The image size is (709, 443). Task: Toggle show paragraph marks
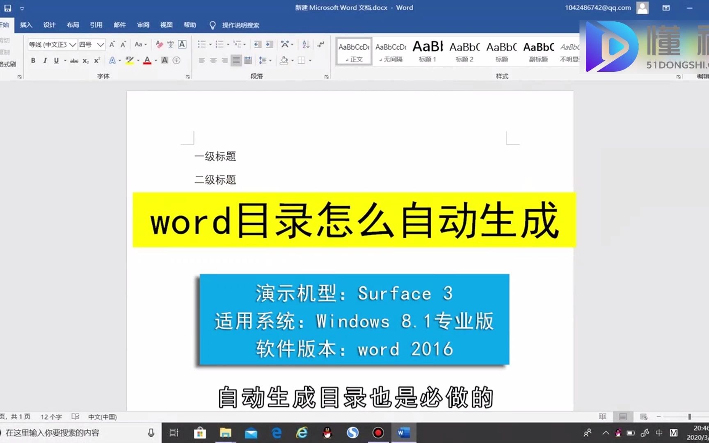click(x=320, y=44)
